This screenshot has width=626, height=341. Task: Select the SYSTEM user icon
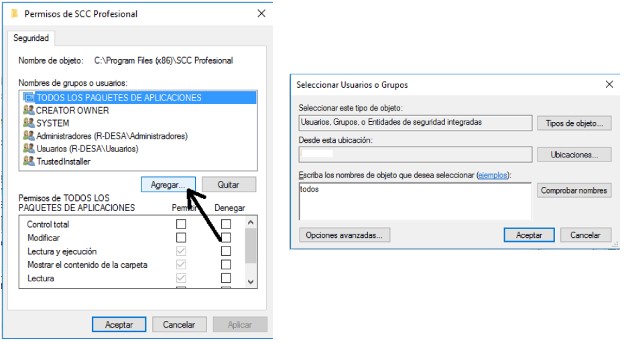pos(29,123)
